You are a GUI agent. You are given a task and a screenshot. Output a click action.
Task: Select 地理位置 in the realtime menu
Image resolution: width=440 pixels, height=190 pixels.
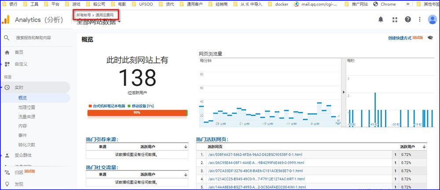(x=27, y=108)
